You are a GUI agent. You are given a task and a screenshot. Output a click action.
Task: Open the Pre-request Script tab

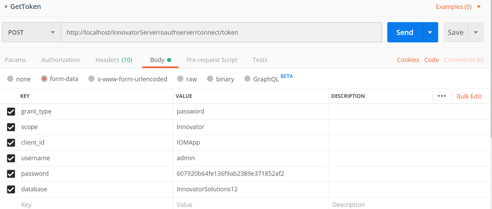point(212,60)
